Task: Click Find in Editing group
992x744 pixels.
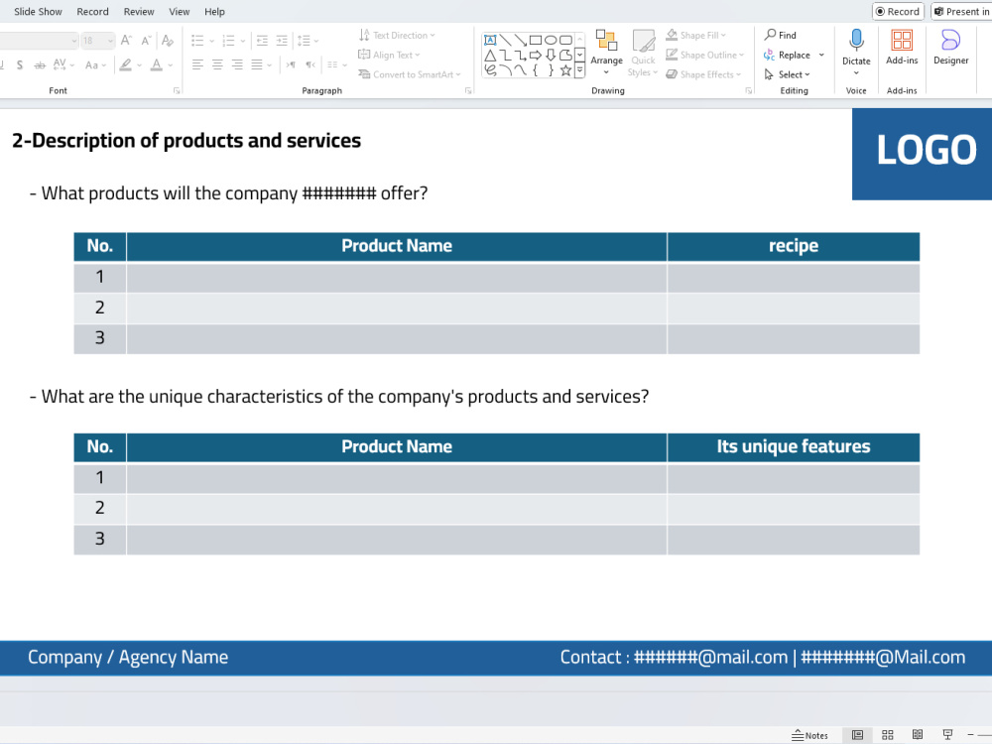Action: coord(780,36)
